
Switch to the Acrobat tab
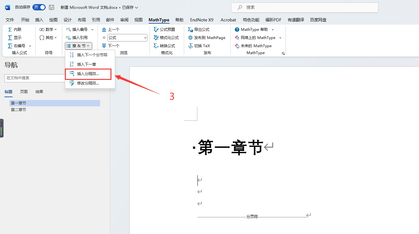pos(228,20)
